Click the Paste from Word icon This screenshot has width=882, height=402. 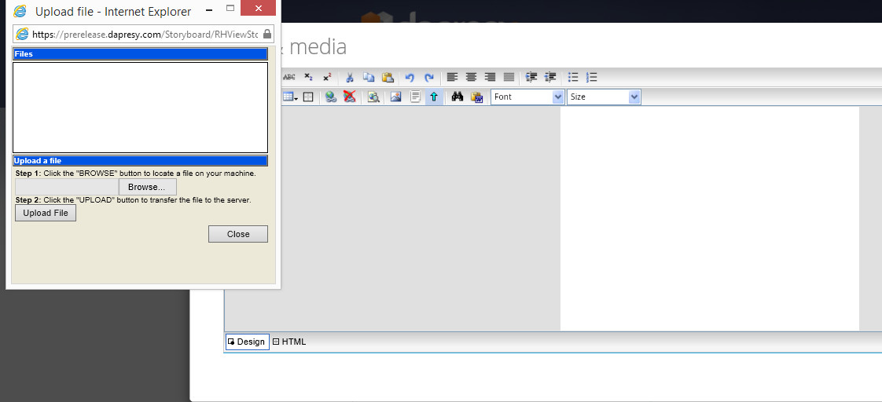pos(476,97)
